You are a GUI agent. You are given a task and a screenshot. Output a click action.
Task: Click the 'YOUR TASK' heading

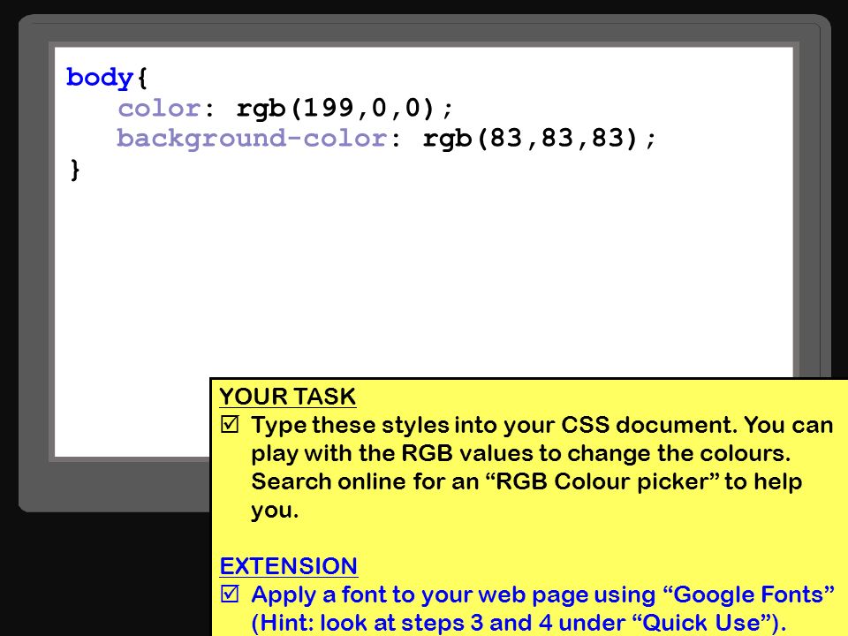coord(287,397)
